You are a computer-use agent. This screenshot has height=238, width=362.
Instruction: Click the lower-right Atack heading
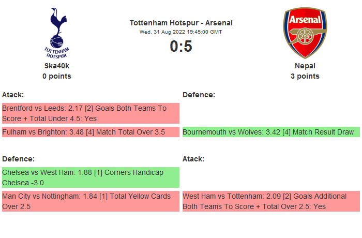click(x=193, y=159)
